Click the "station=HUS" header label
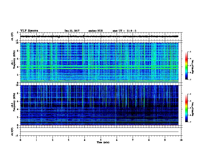Viewport: 204px width, 157px height. [x=96, y=31]
